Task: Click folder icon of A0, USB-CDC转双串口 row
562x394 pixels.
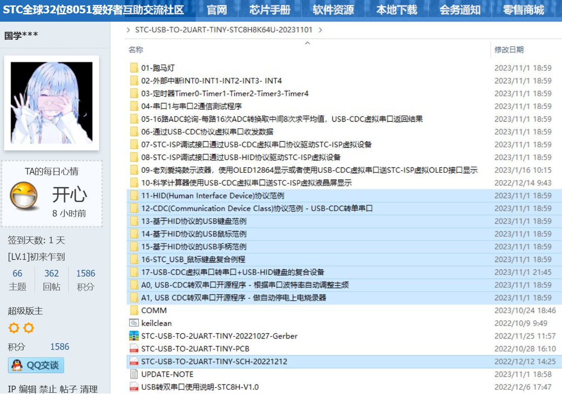Action: (134, 285)
